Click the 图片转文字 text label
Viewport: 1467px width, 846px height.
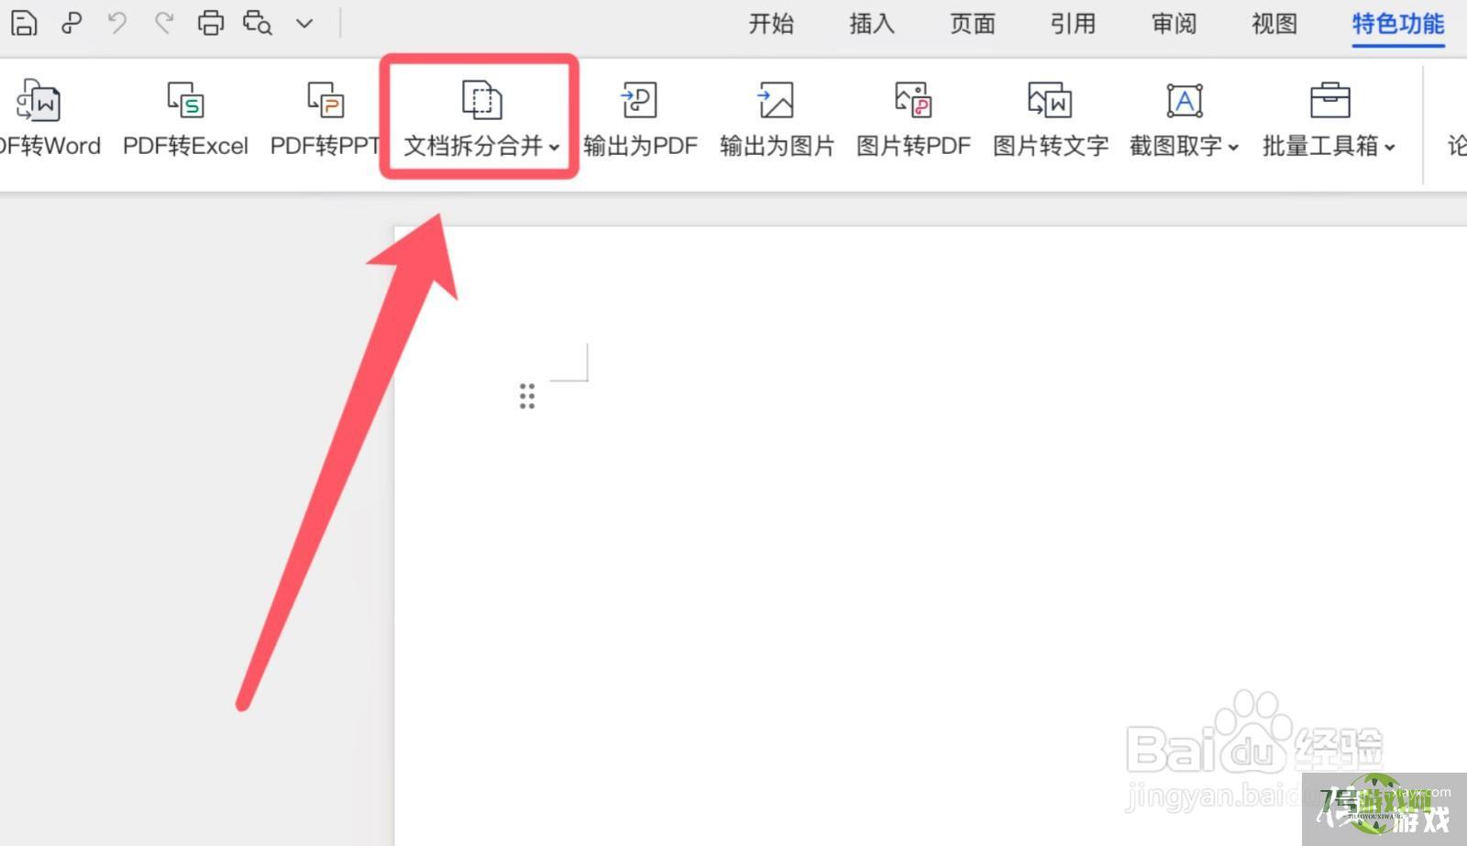coord(1051,146)
